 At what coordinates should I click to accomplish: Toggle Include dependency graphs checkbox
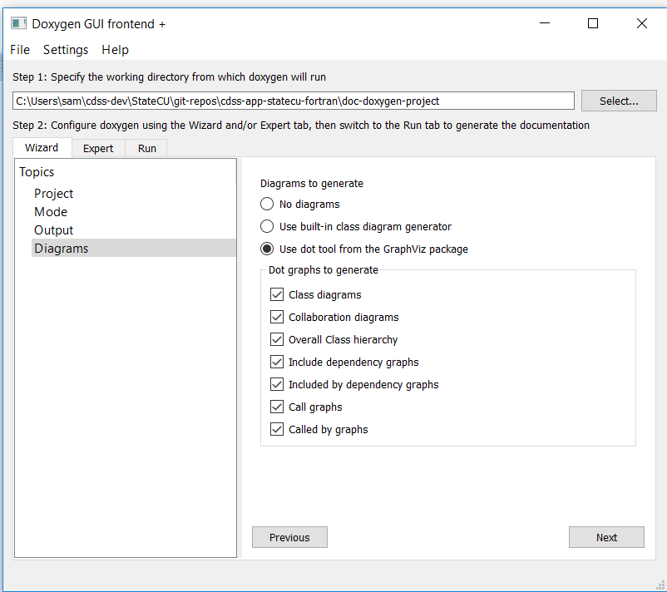click(x=277, y=362)
